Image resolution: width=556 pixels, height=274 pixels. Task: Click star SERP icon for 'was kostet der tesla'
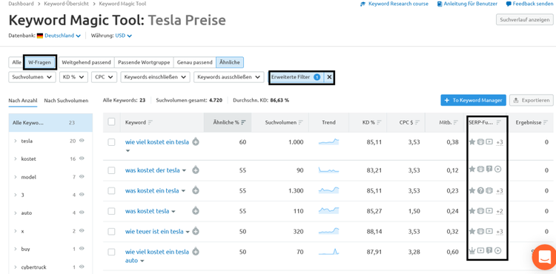(472, 170)
